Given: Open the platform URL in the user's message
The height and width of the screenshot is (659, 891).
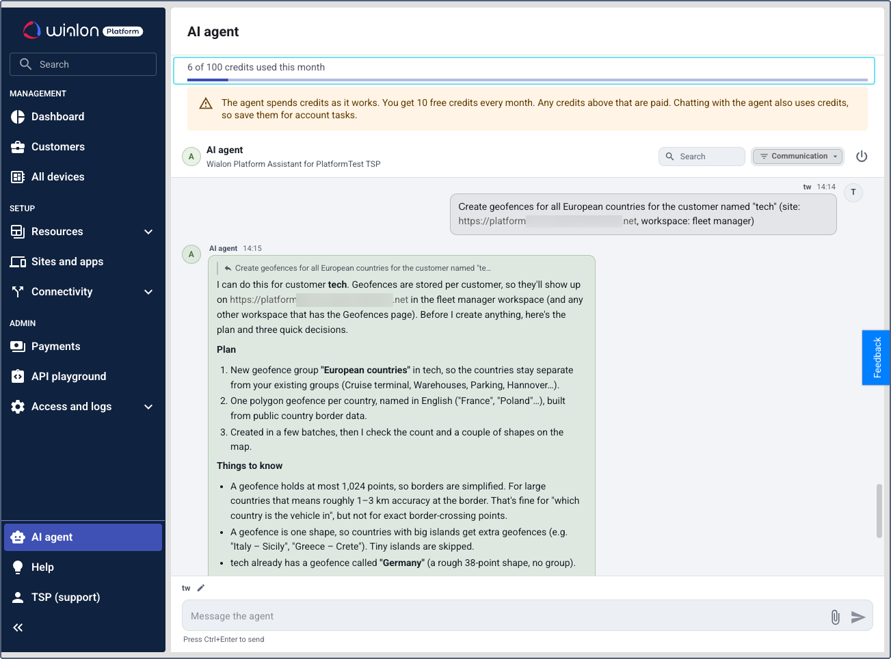Looking at the screenshot, I should (x=548, y=221).
